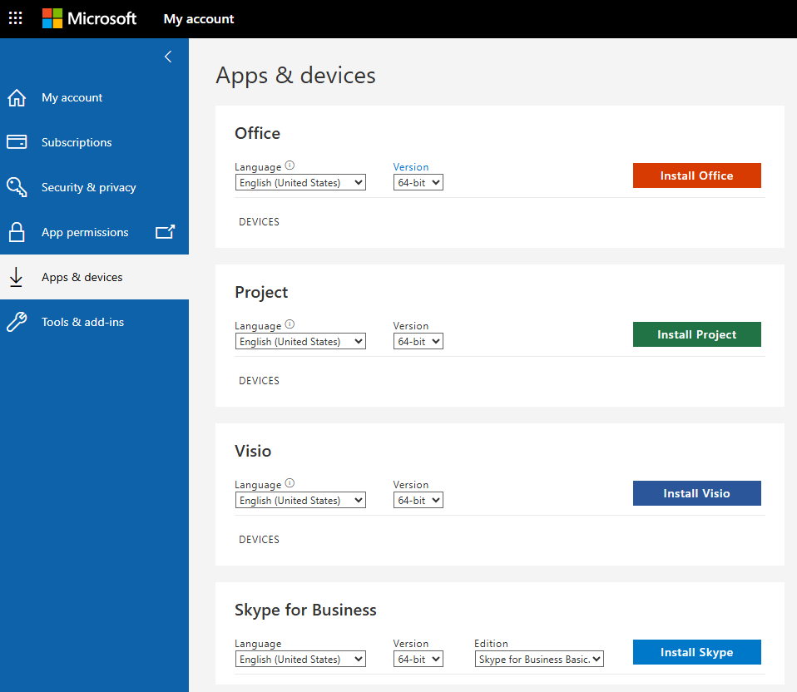The width and height of the screenshot is (797, 692).
Task: Open the Visio Language dropdown
Action: [x=300, y=500]
